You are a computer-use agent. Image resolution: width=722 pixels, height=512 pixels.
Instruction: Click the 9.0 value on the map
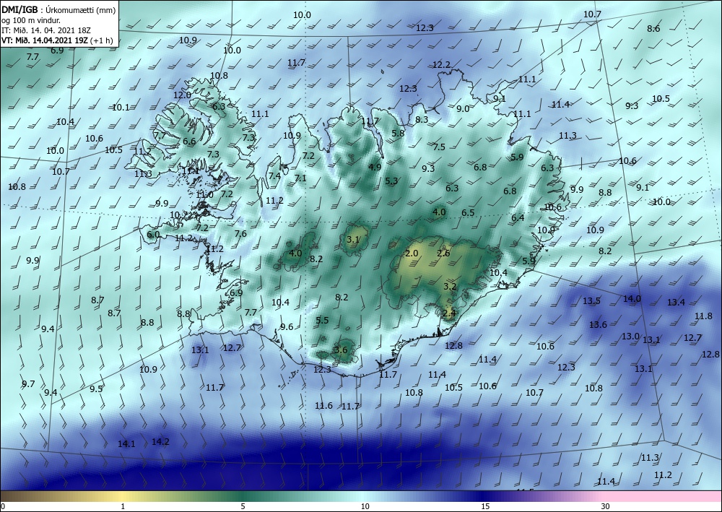463,108
